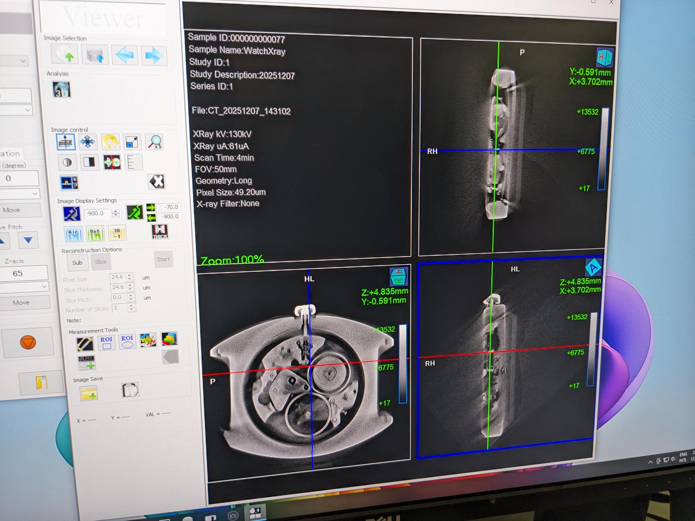This screenshot has height=521, width=695.
Task: Toggle the THICK slab display mode
Action: click(160, 231)
